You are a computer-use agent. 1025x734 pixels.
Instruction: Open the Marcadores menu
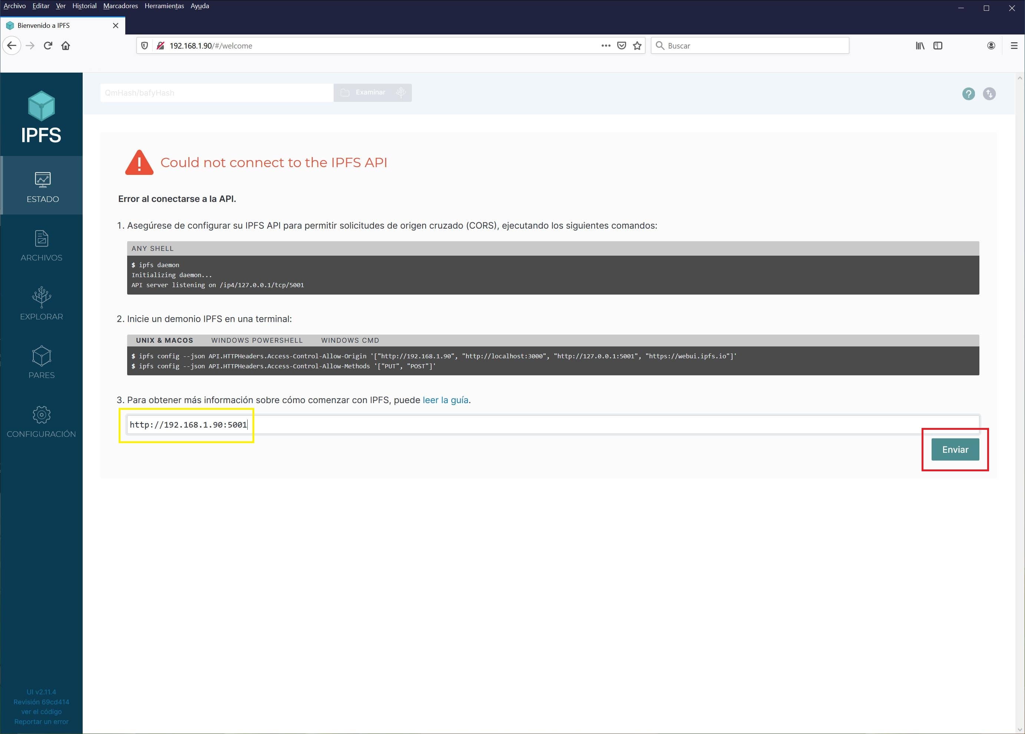click(120, 6)
